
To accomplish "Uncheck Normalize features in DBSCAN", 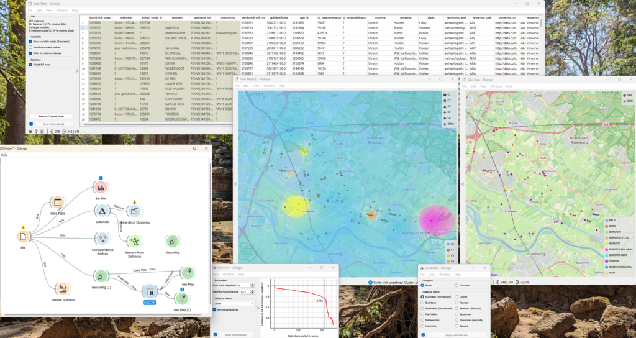I will [216, 310].
